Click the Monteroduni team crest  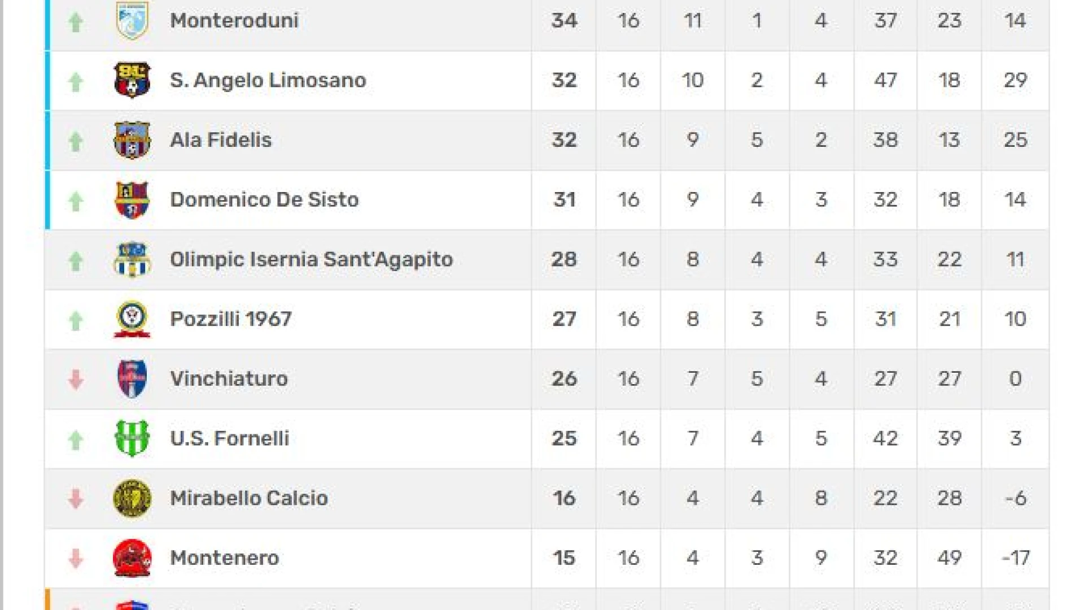pyautogui.click(x=132, y=20)
